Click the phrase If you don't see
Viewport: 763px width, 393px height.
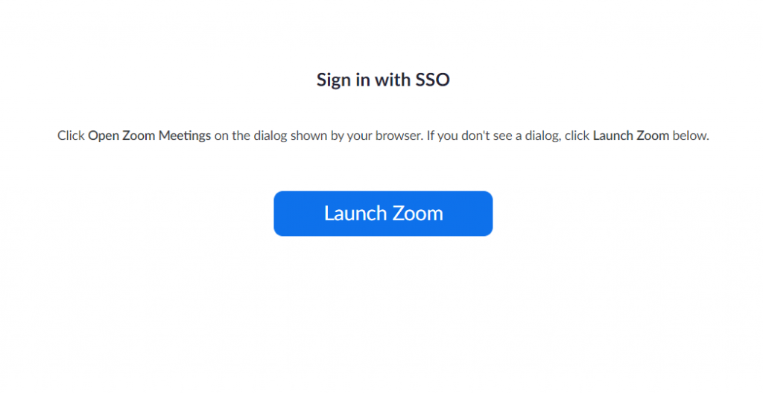[x=471, y=135]
